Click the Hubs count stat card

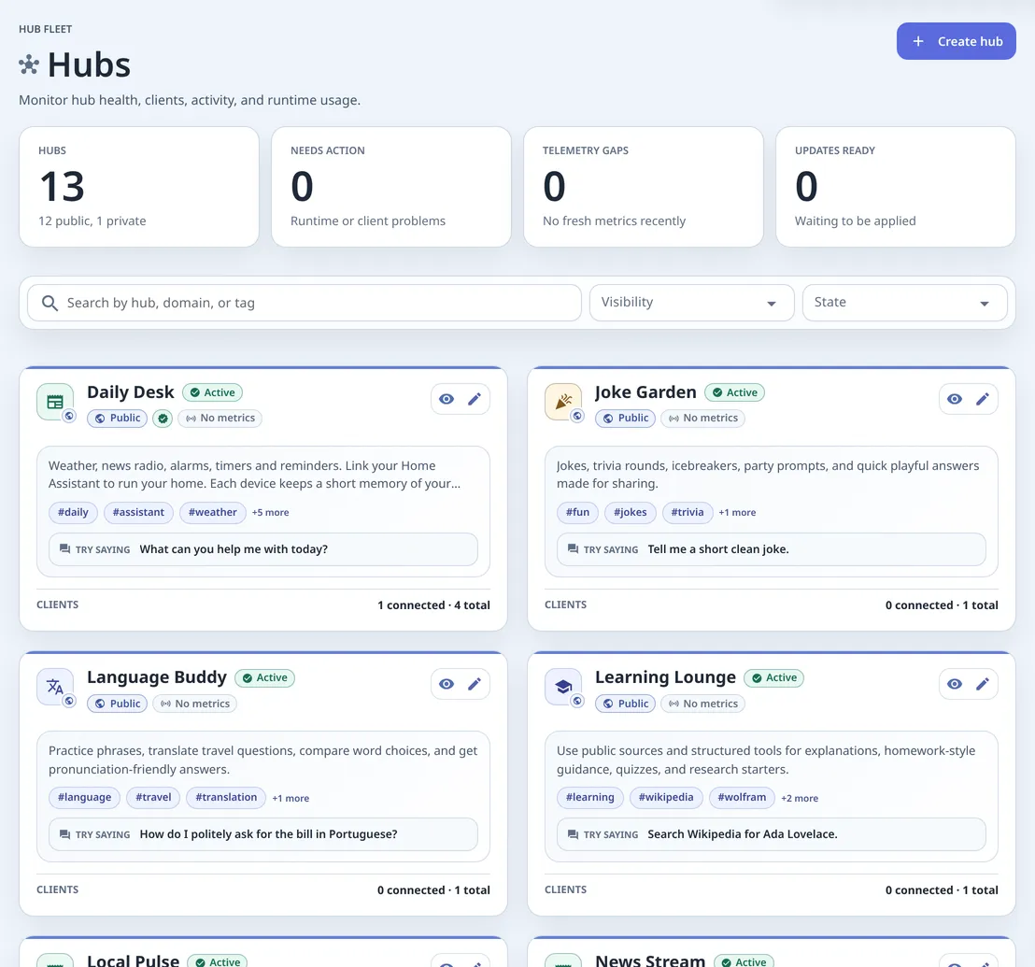[139, 187]
